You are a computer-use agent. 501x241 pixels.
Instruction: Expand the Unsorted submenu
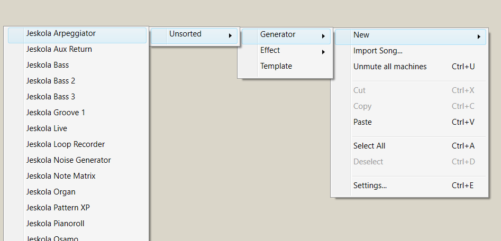(186, 34)
